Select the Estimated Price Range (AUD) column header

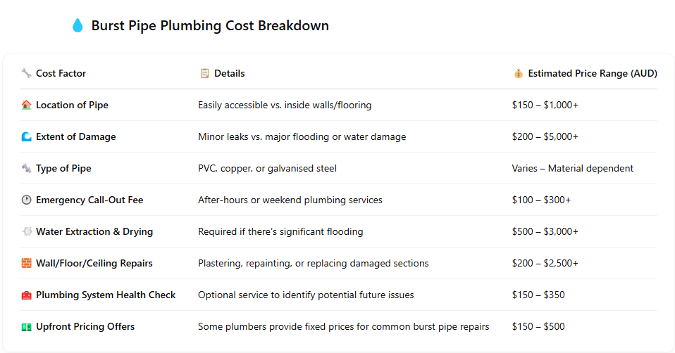point(593,73)
